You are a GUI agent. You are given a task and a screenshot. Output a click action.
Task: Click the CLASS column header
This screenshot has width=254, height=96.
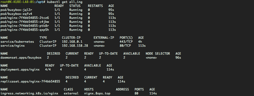click(69, 90)
